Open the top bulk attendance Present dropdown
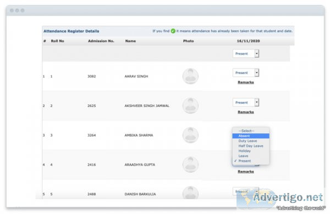The image size is (330, 214). [x=246, y=54]
